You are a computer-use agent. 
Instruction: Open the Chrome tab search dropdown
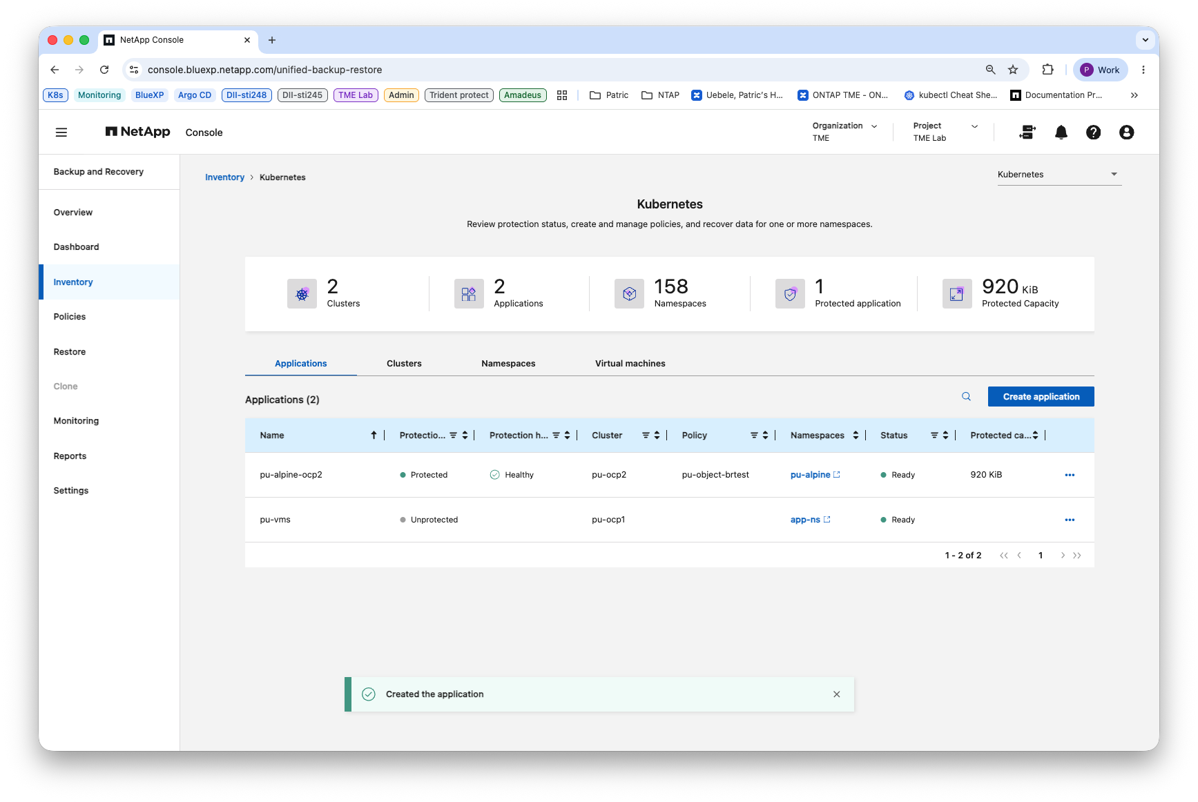tap(1145, 40)
